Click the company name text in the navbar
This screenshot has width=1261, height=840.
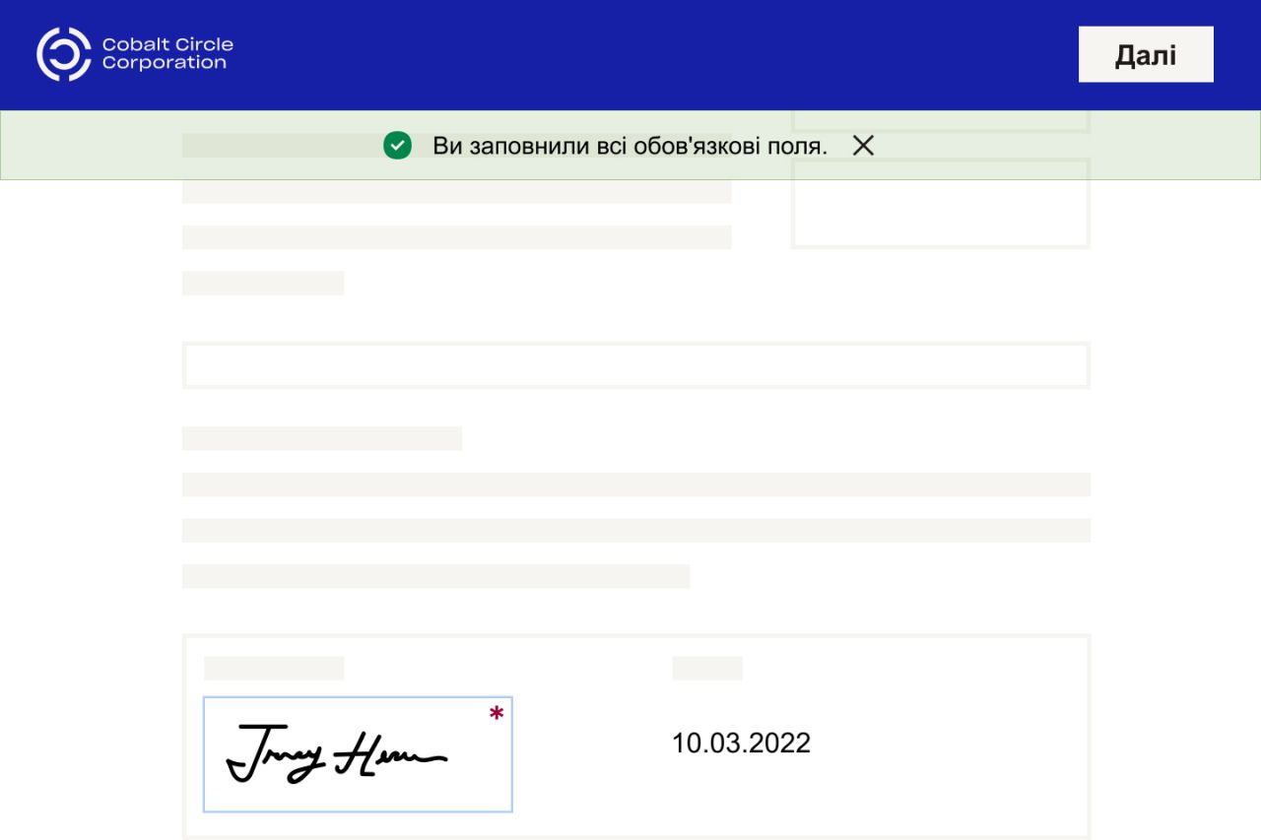tap(168, 53)
